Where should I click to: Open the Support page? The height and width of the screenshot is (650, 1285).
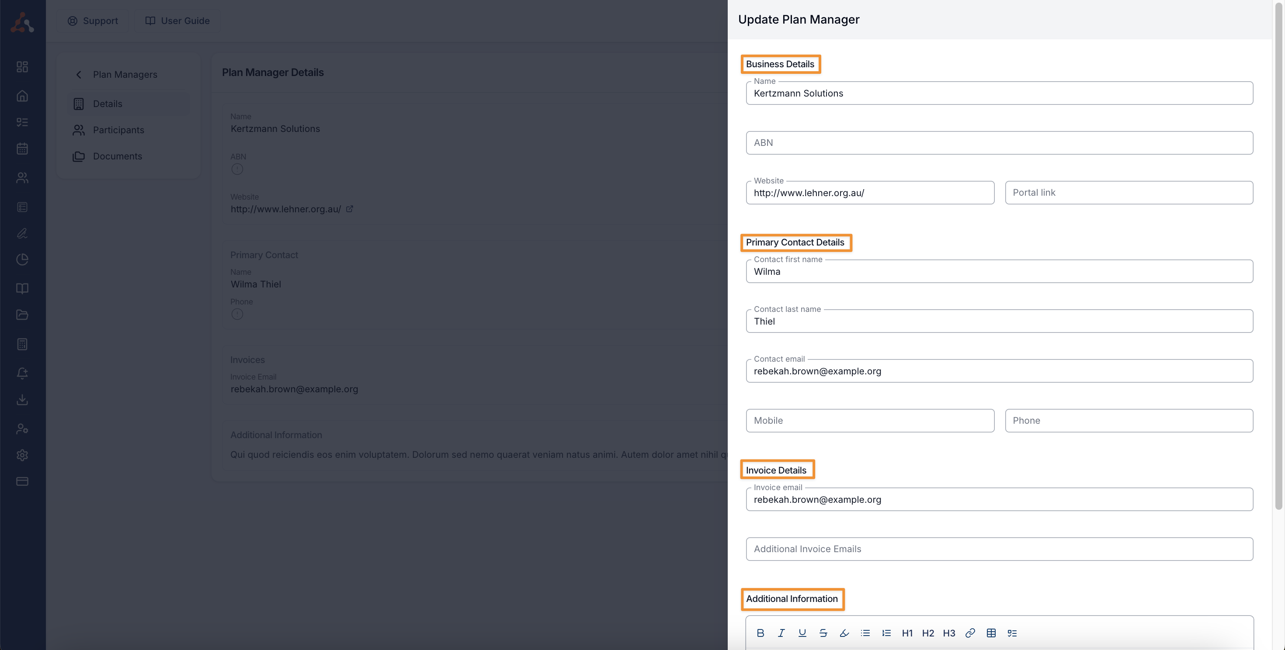(93, 21)
